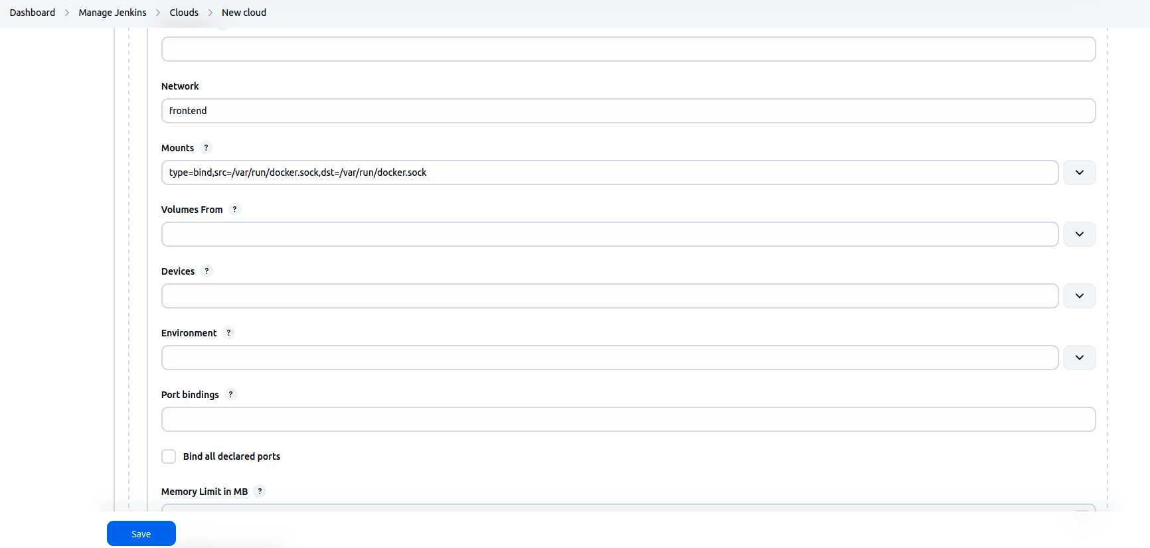Image resolution: width=1150 pixels, height=548 pixels.
Task: Click into the Mounts text field
Action: tap(609, 172)
